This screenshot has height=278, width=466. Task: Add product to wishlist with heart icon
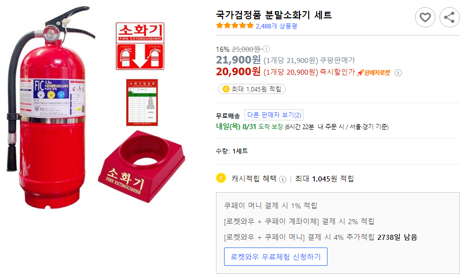click(x=425, y=18)
